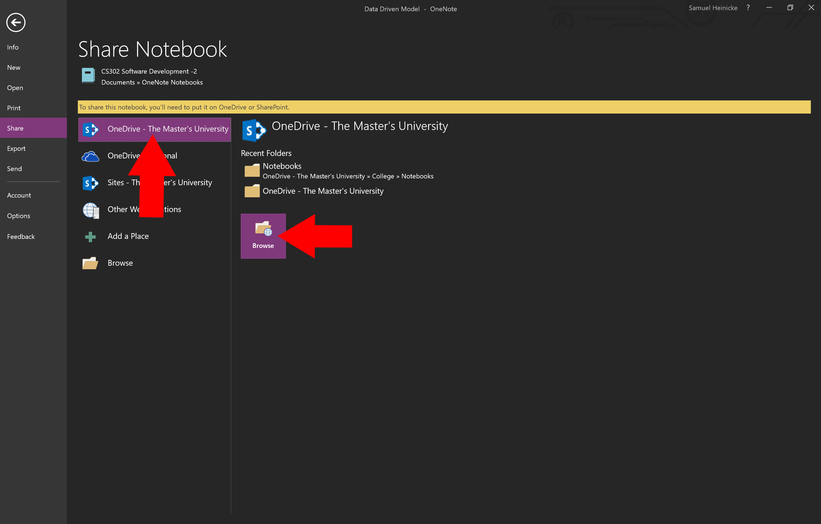Open the Open menu item
The height and width of the screenshot is (524, 821).
coord(15,88)
